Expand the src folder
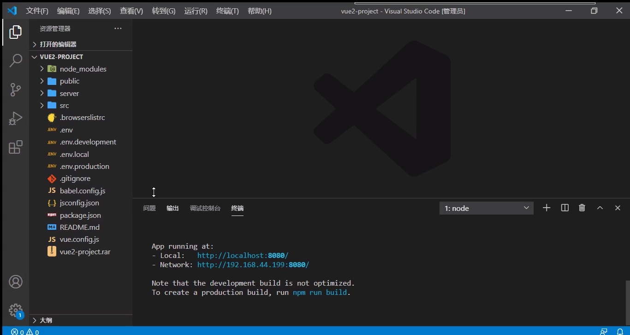The image size is (630, 335). (64, 105)
